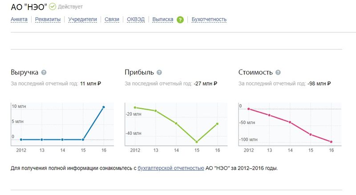
Task: Click the help icon beside Выручка heading
Action: click(x=44, y=72)
